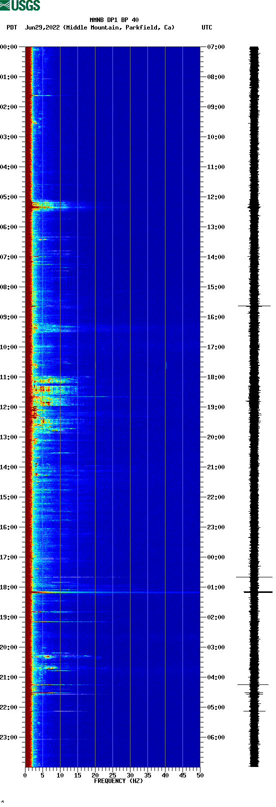This screenshot has width=276, height=807.
Task: Click the '10' frequency tick label
Action: 60,775
